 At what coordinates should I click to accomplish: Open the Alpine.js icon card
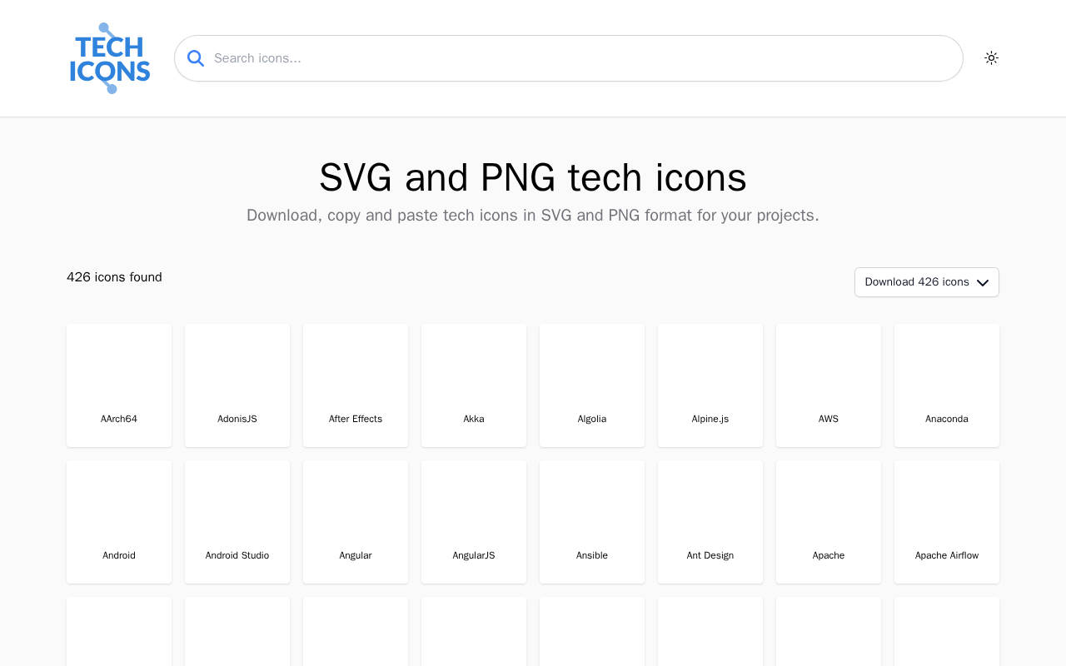[710, 385]
